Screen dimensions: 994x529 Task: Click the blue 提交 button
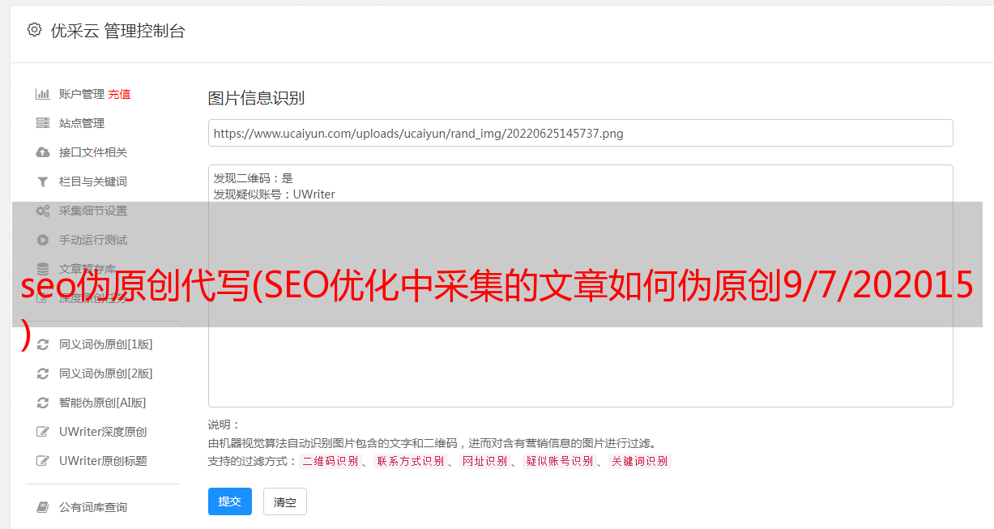click(230, 501)
